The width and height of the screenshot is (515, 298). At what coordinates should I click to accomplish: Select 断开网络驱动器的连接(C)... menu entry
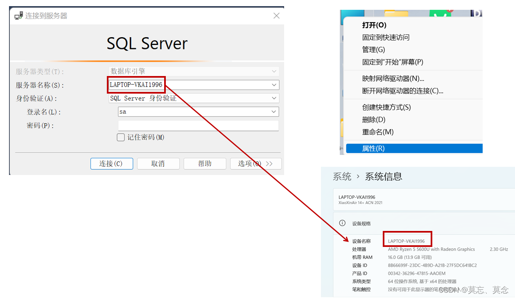coord(413,91)
